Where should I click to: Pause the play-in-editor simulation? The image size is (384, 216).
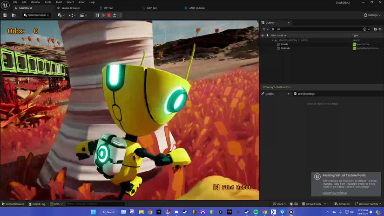point(97,15)
